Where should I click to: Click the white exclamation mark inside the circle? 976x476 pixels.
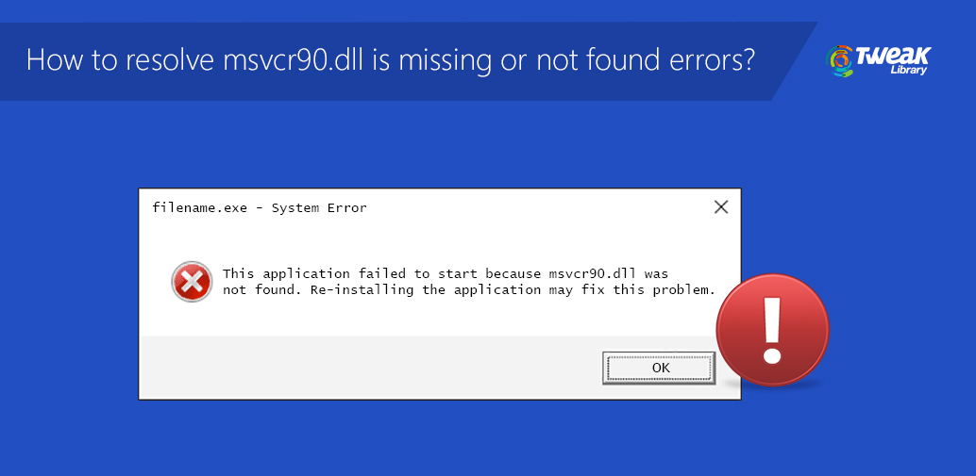click(772, 330)
